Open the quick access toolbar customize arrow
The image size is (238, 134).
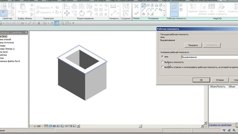[73, 23]
